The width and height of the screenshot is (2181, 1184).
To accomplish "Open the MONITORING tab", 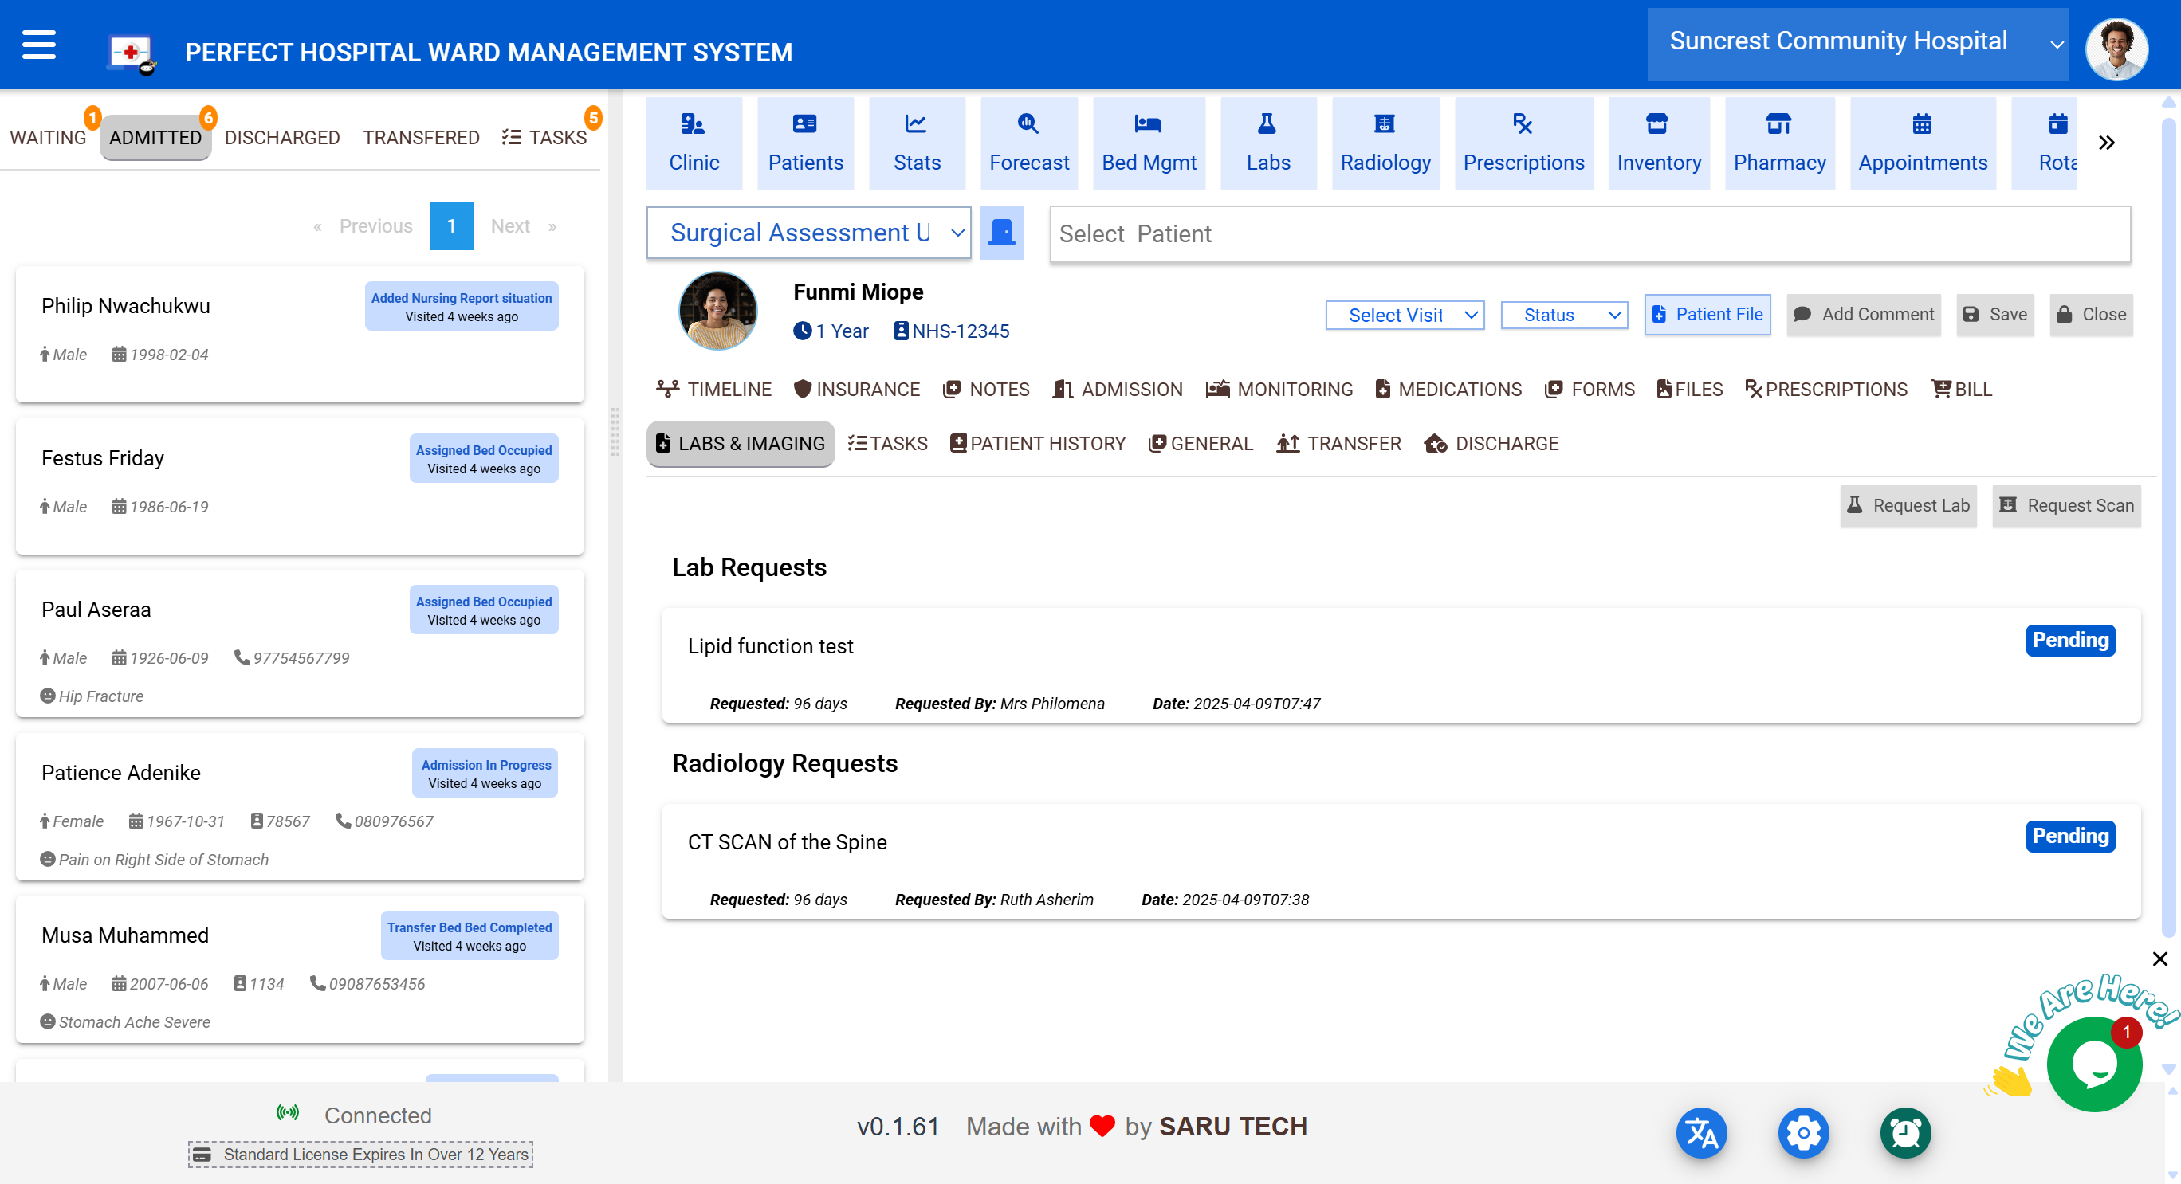I will pos(1279,390).
